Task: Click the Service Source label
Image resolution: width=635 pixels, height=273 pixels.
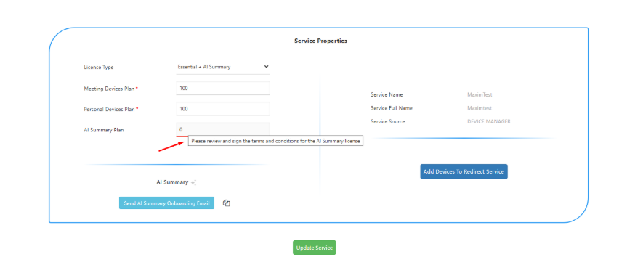Action: point(387,121)
